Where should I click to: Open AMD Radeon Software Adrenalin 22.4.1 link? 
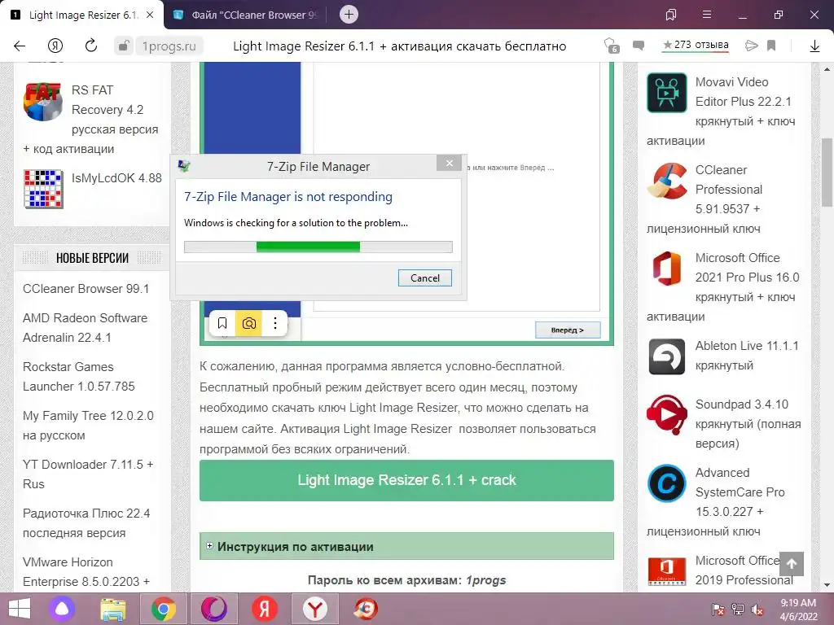(85, 327)
